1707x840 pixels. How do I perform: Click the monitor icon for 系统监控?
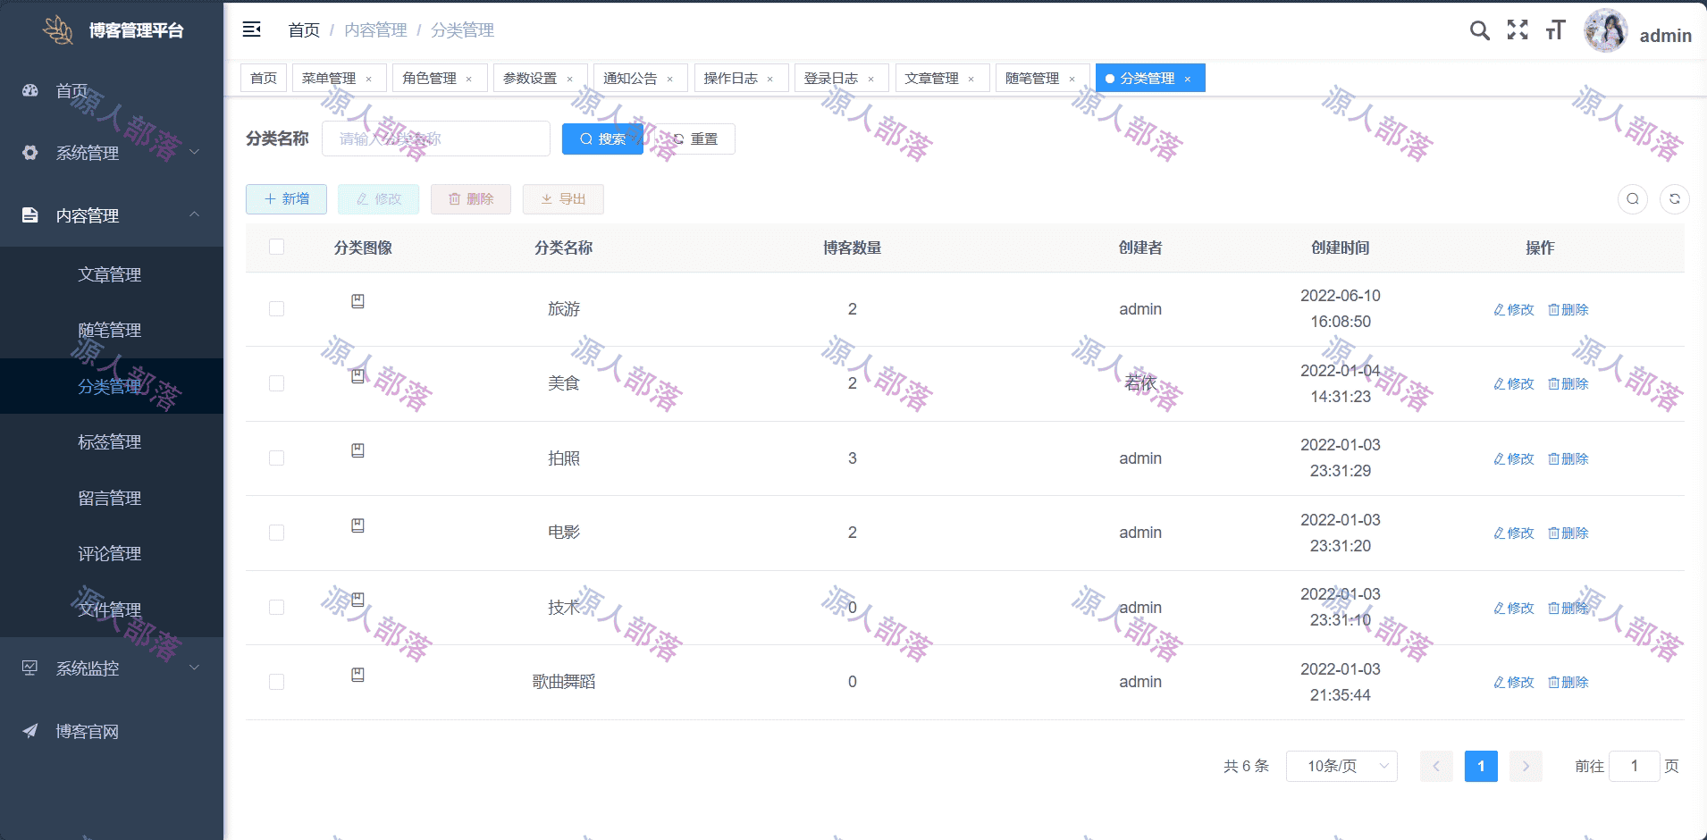click(x=30, y=668)
